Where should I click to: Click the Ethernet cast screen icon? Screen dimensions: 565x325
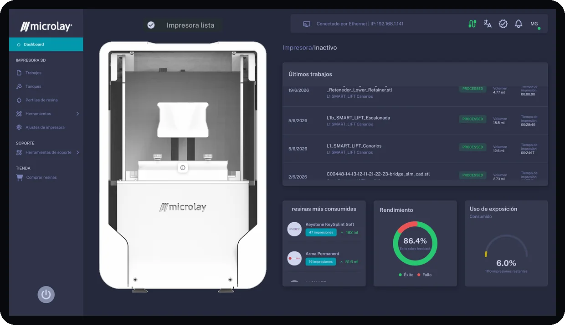pyautogui.click(x=307, y=24)
